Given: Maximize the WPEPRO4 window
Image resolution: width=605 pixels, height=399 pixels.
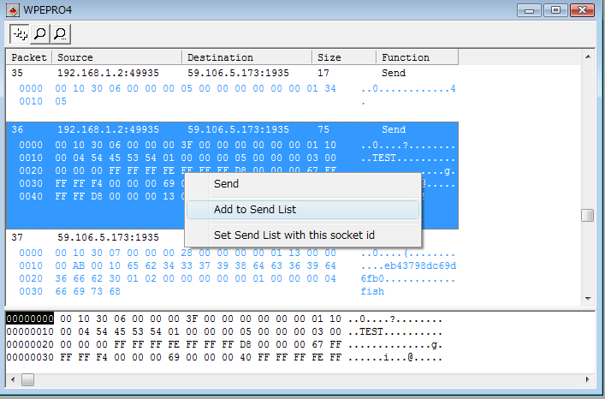Looking at the screenshot, I should click(555, 10).
